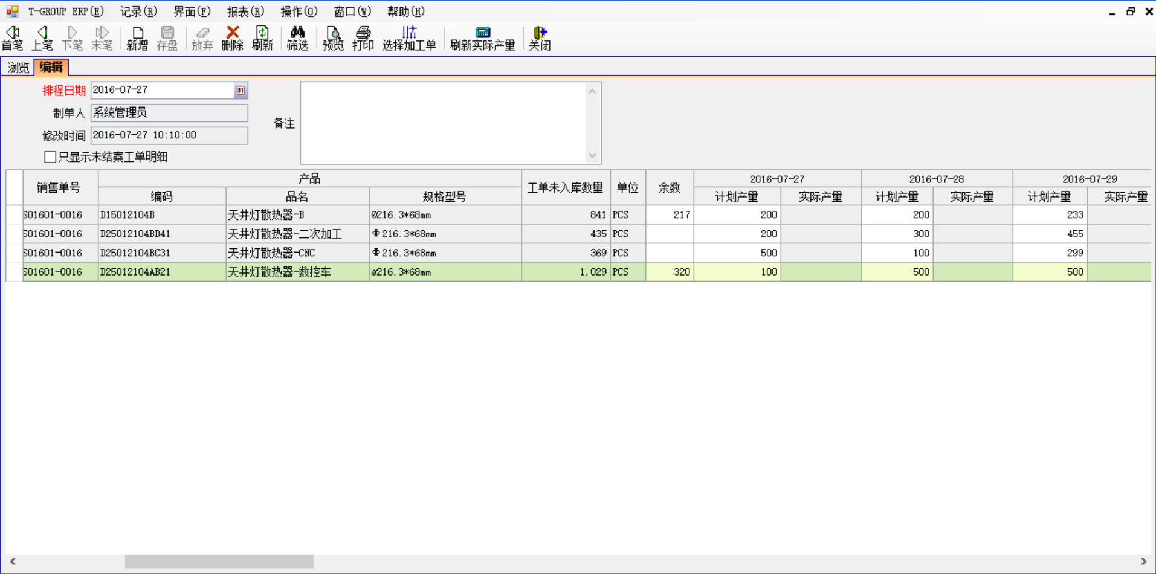
Task: Close form with 关闭 icon
Action: click(540, 38)
